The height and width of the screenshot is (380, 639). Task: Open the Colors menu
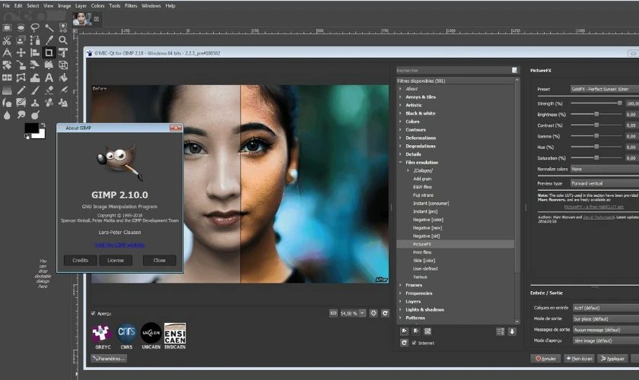[x=98, y=6]
